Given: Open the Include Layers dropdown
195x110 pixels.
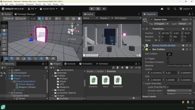Looking at the screenshot, I should click(x=179, y=90).
